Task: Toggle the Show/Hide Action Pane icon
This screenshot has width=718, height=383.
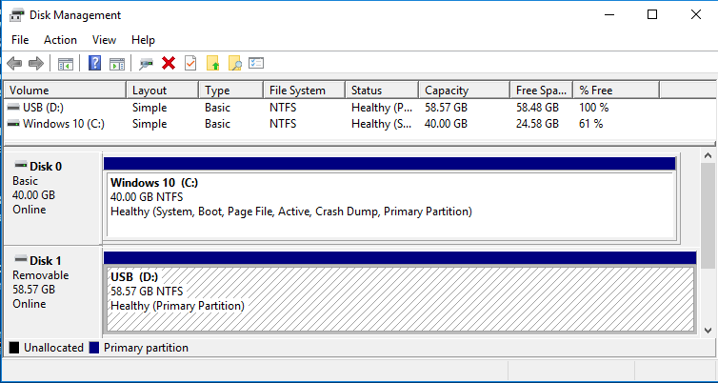Action: [x=117, y=63]
